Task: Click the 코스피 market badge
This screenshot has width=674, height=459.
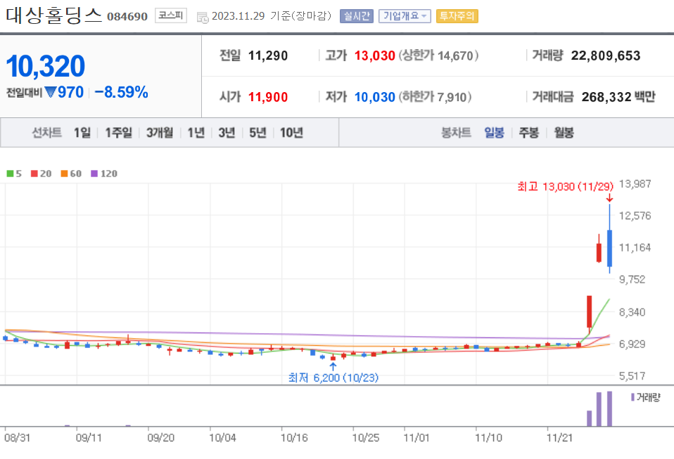Action: (171, 16)
